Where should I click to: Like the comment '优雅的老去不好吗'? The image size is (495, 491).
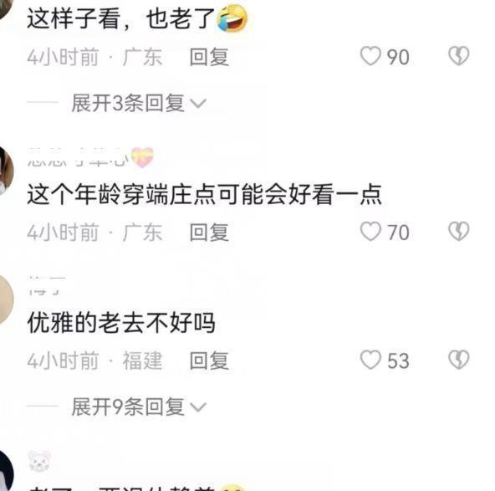point(370,360)
